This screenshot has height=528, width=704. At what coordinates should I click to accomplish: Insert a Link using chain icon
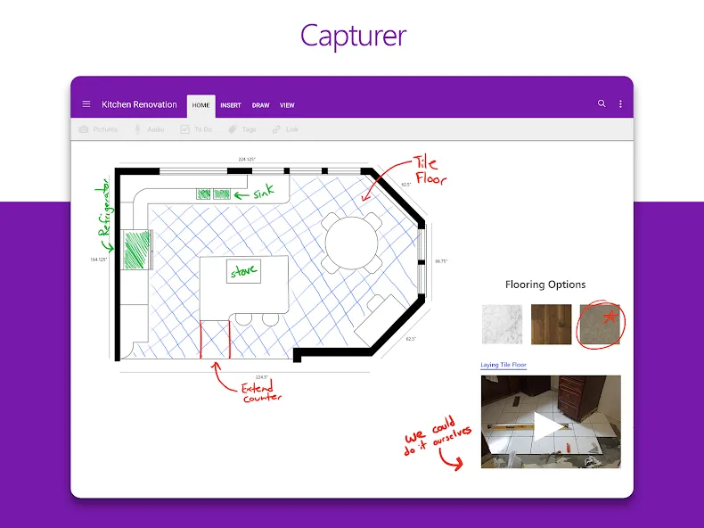point(276,129)
